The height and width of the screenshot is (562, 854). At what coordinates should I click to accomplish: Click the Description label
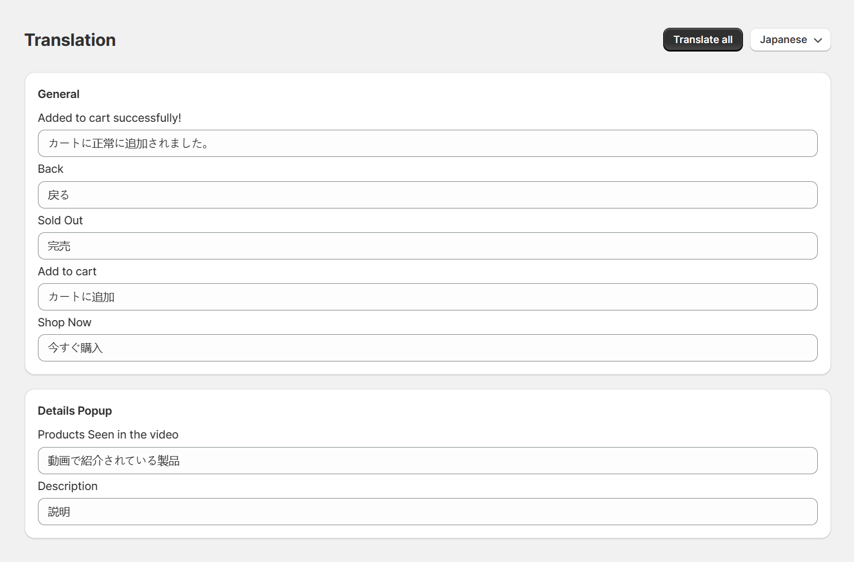(x=67, y=486)
